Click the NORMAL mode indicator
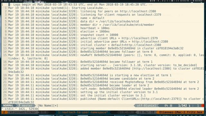 tap(8, 105)
